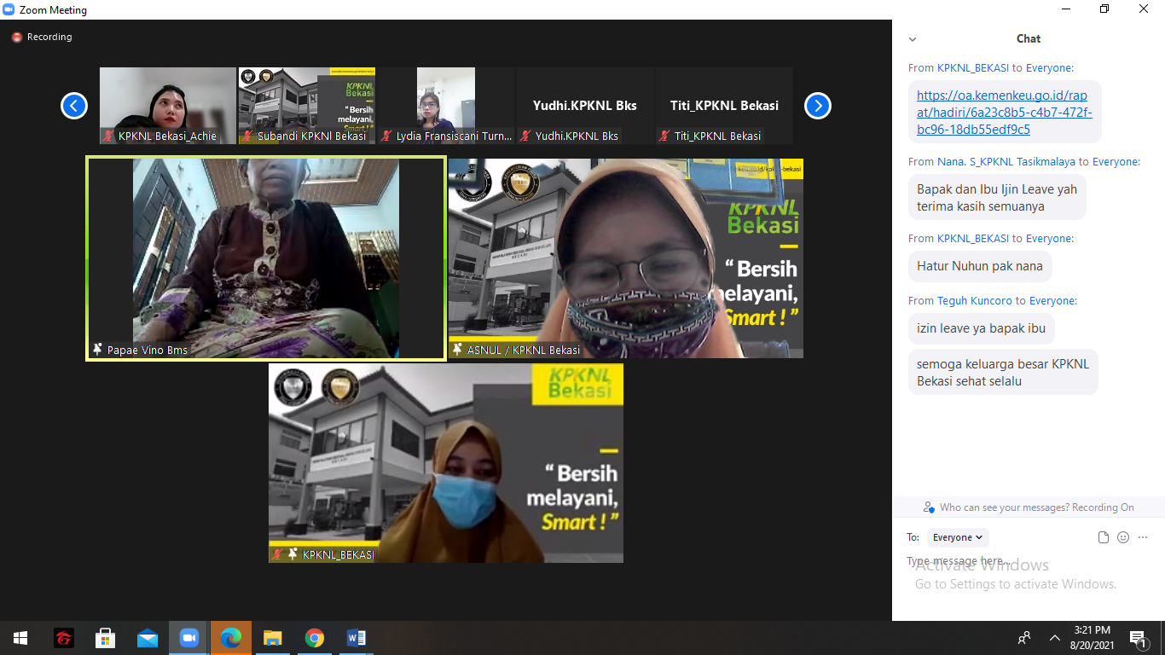Image resolution: width=1165 pixels, height=655 pixels.
Task: Show next participants with right arrow
Action: 817,106
